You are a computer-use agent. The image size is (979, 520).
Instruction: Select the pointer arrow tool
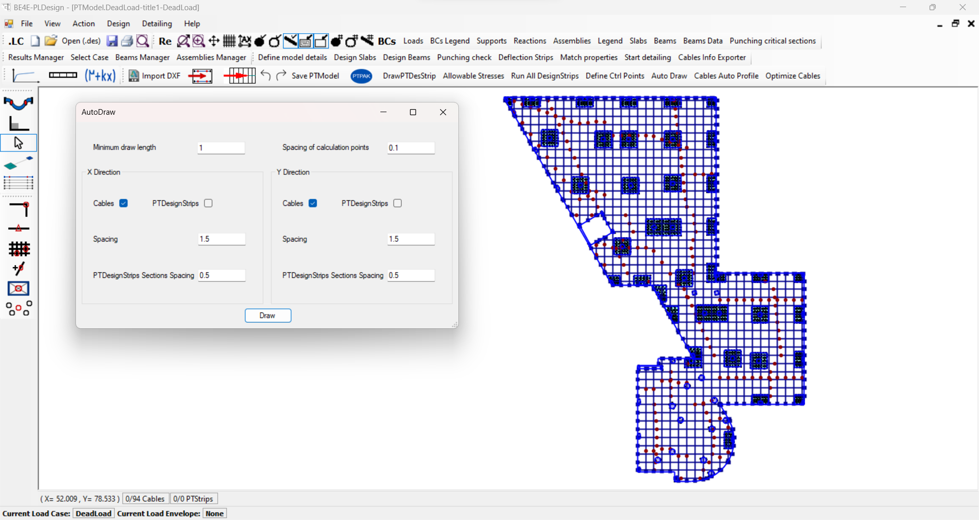[x=19, y=143]
